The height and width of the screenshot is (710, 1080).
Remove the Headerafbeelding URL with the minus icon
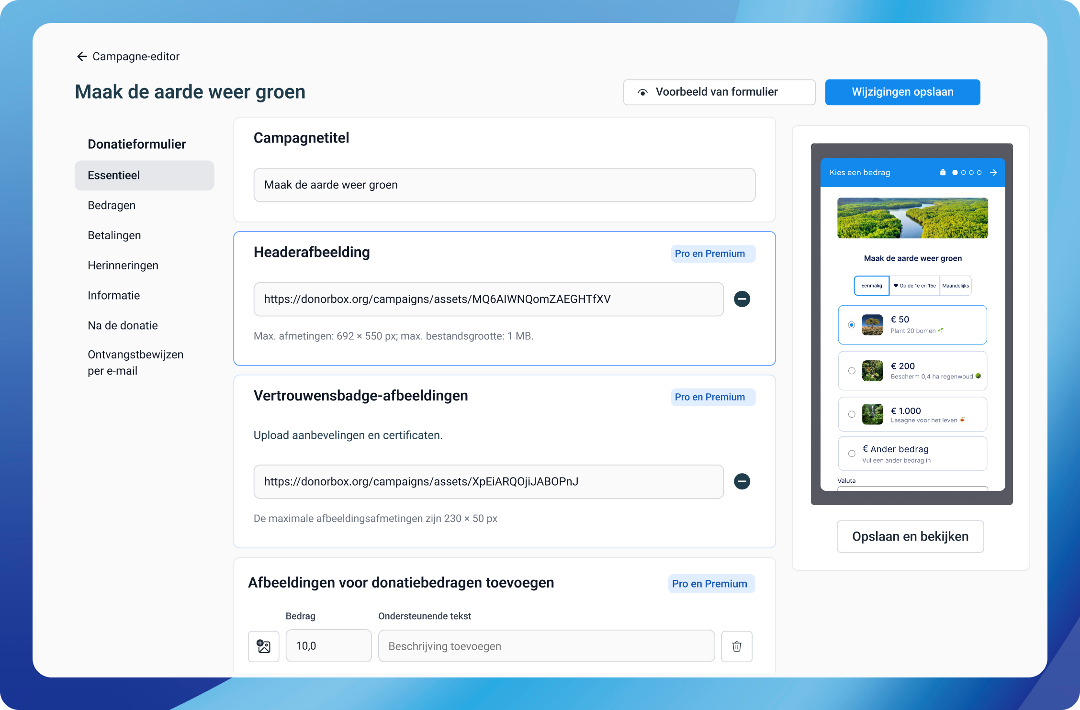tap(742, 299)
